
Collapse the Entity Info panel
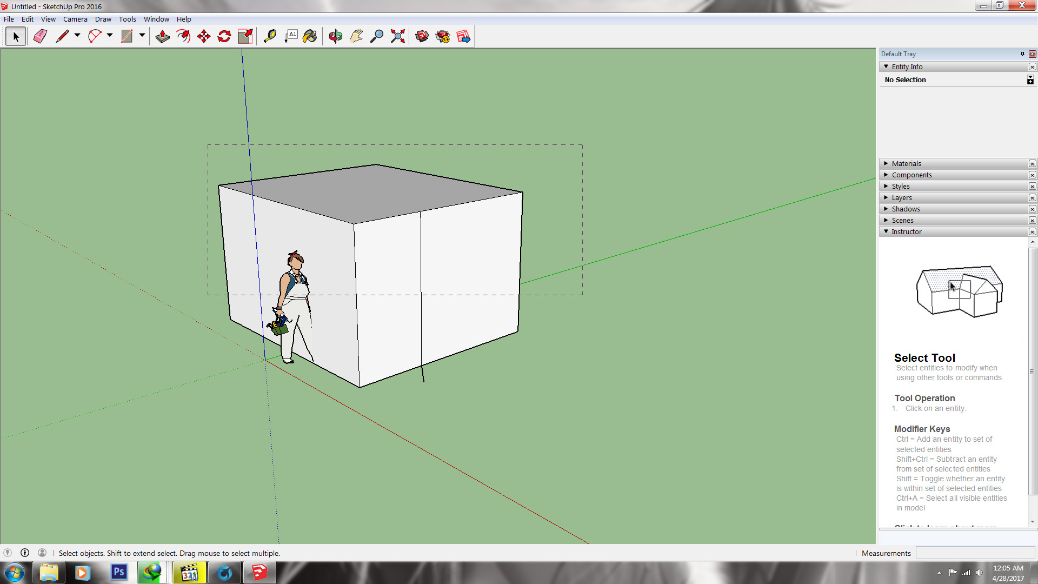point(886,67)
